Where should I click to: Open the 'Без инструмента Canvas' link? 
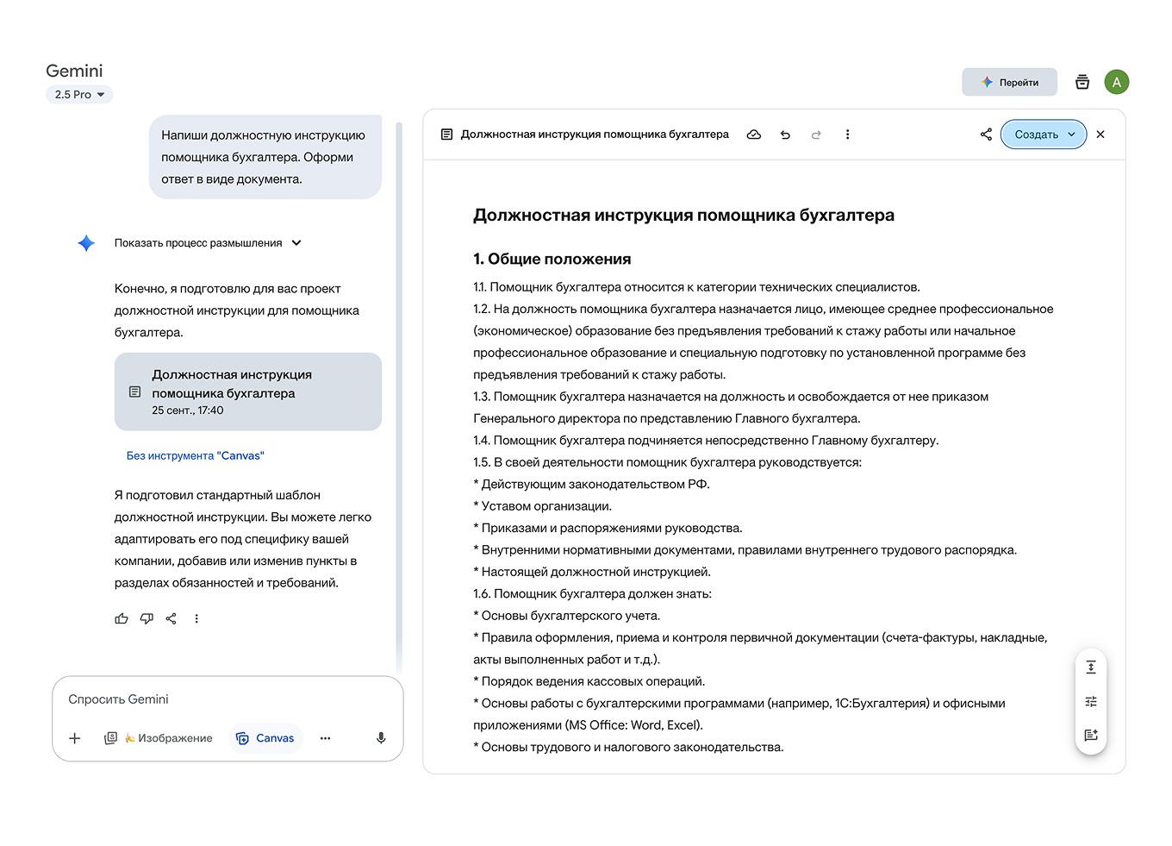click(196, 454)
